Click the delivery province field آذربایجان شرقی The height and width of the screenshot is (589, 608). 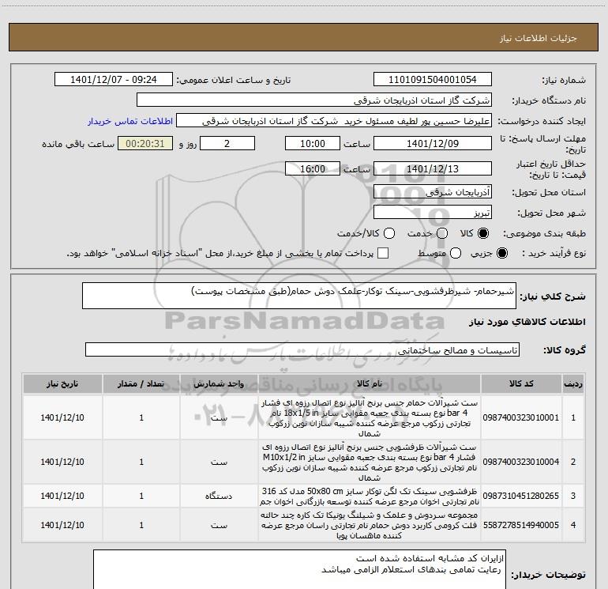pos(433,191)
